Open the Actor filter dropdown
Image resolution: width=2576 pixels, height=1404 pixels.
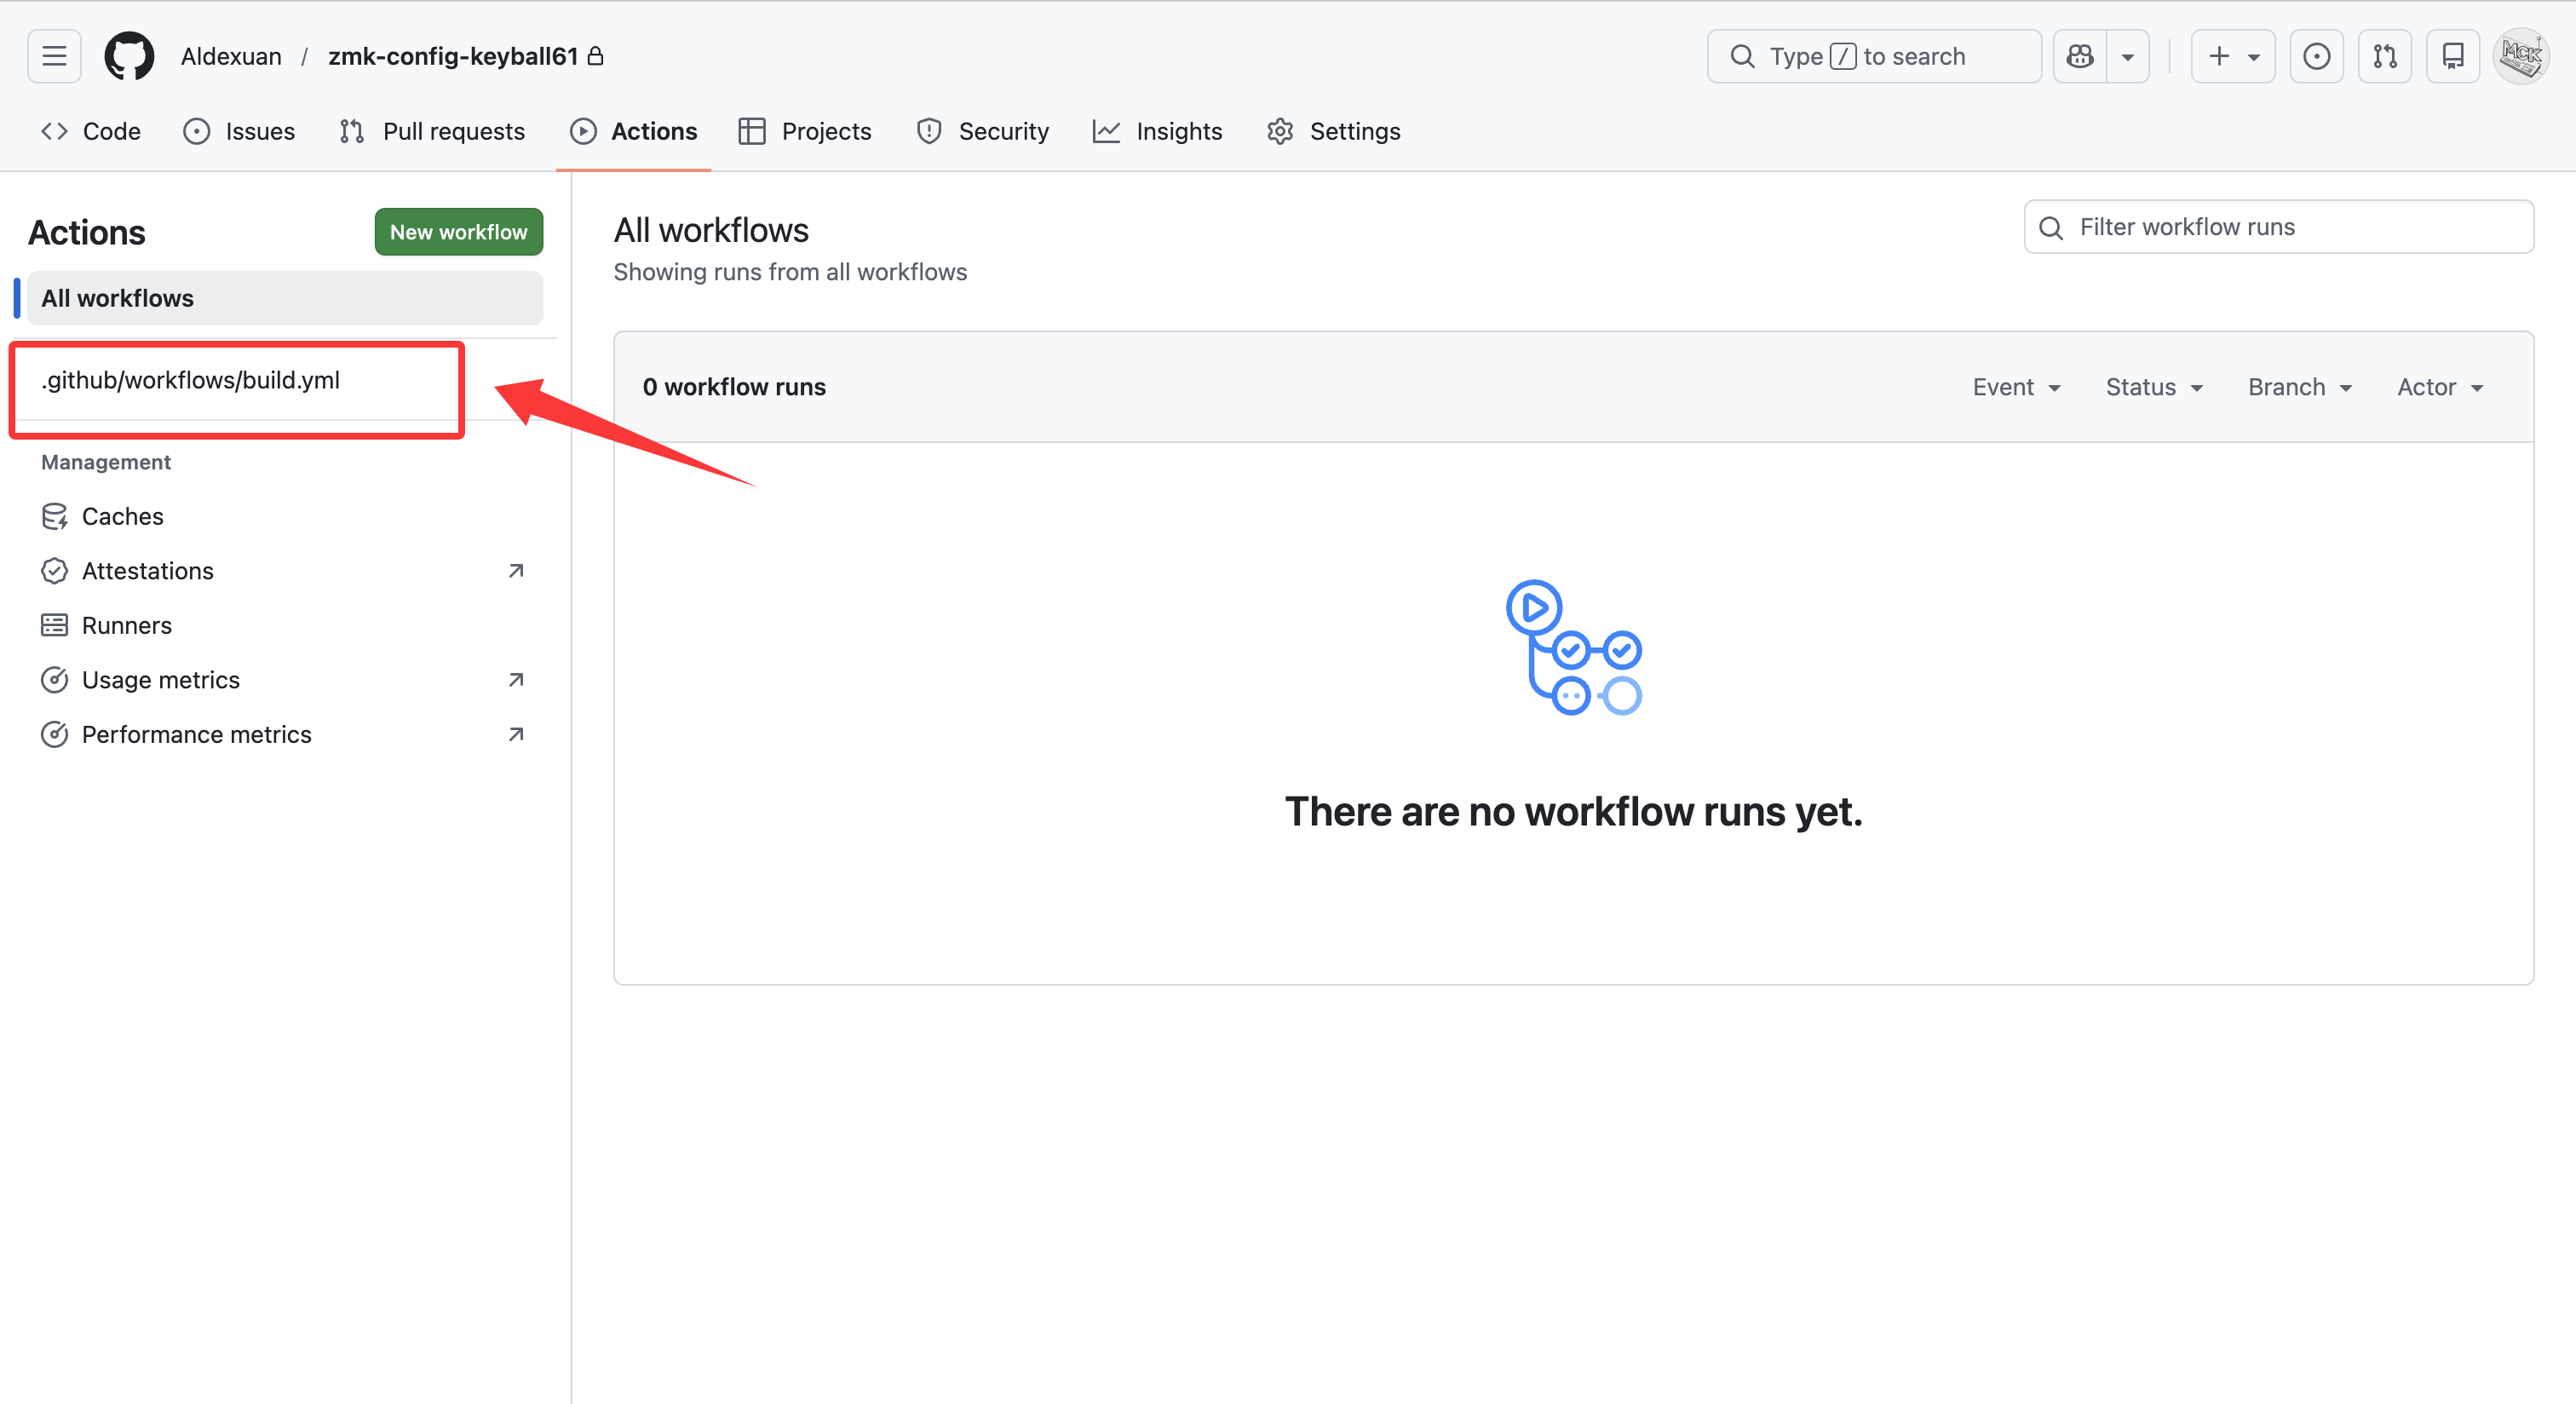pyautogui.click(x=2439, y=387)
